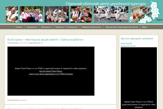The width and height of the screenshot is (163, 109).
Task: Click the site title Одеський обласний центр
Action: [x=106, y=4]
